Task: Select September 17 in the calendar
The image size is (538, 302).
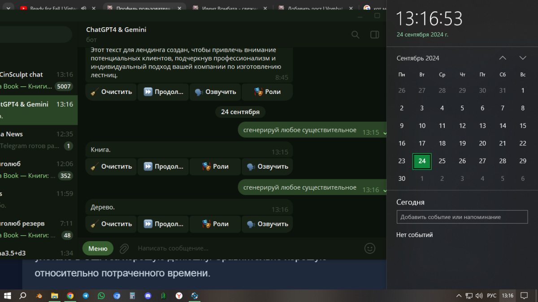Action: pos(422,144)
